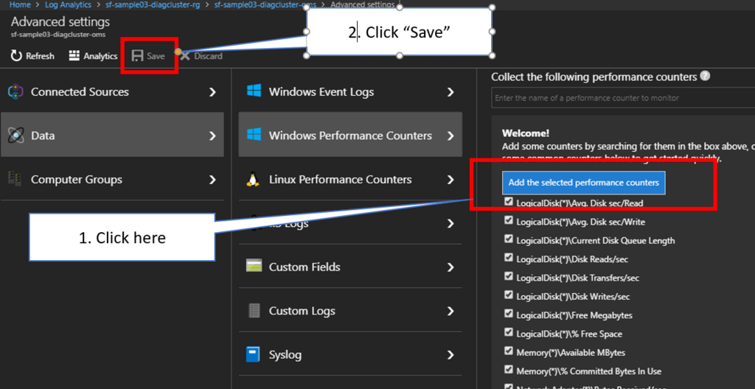The height and width of the screenshot is (389, 755).
Task: Click the Refresh icon in toolbar
Action: pos(16,56)
